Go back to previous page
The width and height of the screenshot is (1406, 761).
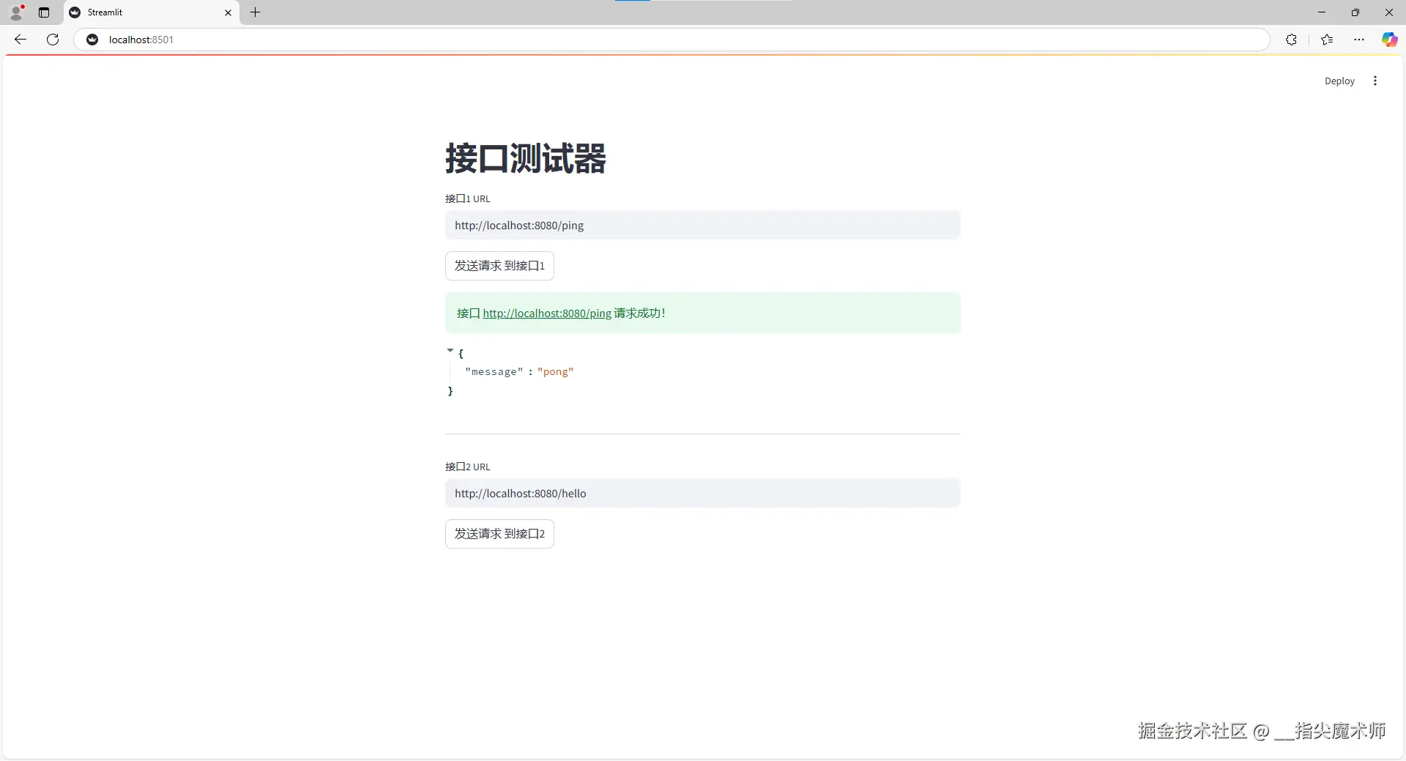[21, 40]
